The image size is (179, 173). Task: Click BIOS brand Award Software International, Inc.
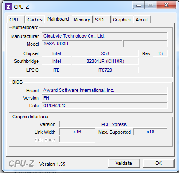coord(104,90)
